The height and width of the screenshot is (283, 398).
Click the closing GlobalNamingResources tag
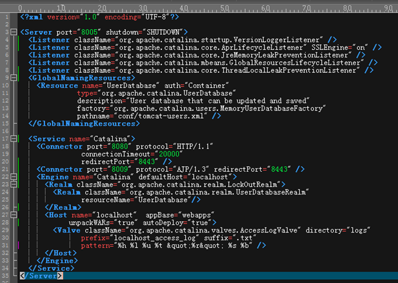pyautogui.click(x=84, y=124)
